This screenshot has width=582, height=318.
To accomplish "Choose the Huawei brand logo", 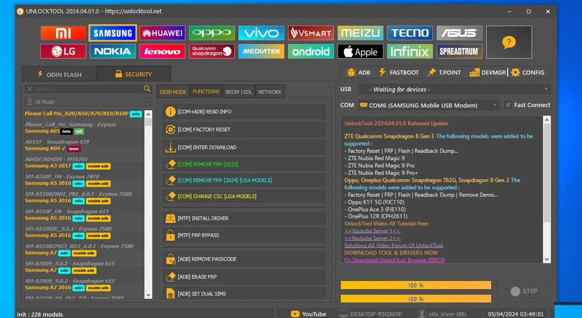I will 162,33.
